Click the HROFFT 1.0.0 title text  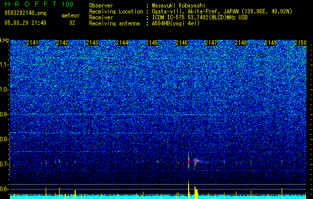point(39,4)
